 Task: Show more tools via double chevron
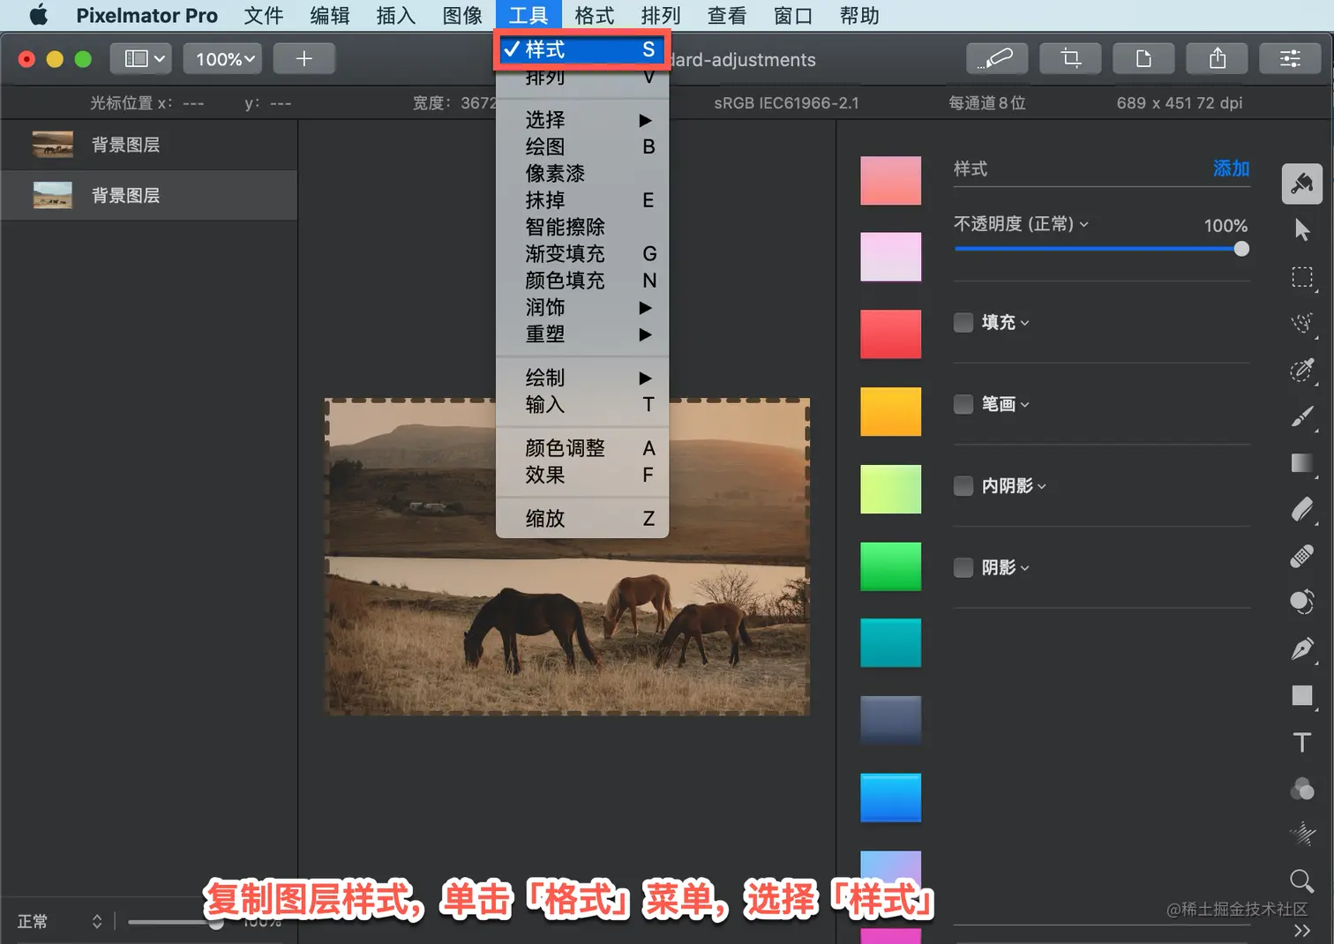click(1301, 931)
